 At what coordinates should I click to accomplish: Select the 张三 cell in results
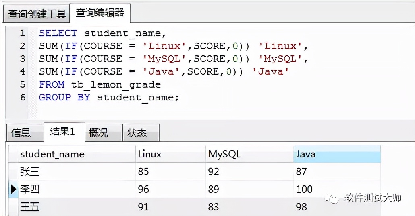[x=30, y=172]
